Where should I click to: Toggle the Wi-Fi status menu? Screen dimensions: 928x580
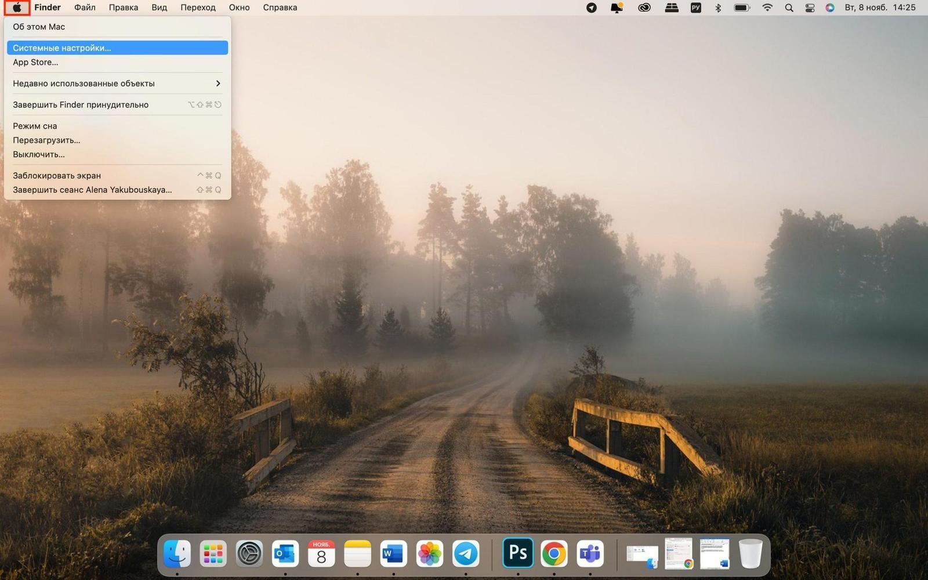pos(767,8)
